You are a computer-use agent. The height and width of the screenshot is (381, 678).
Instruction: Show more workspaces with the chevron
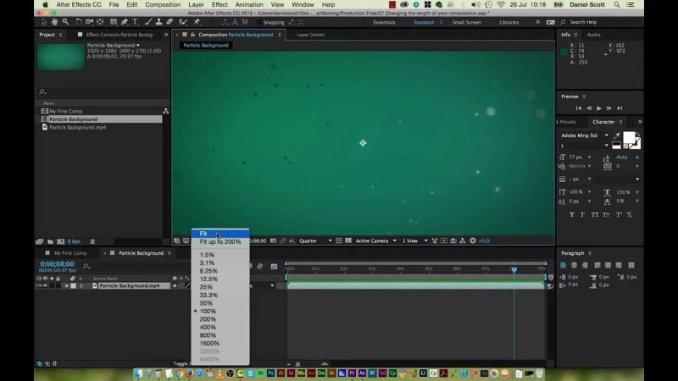coord(537,22)
